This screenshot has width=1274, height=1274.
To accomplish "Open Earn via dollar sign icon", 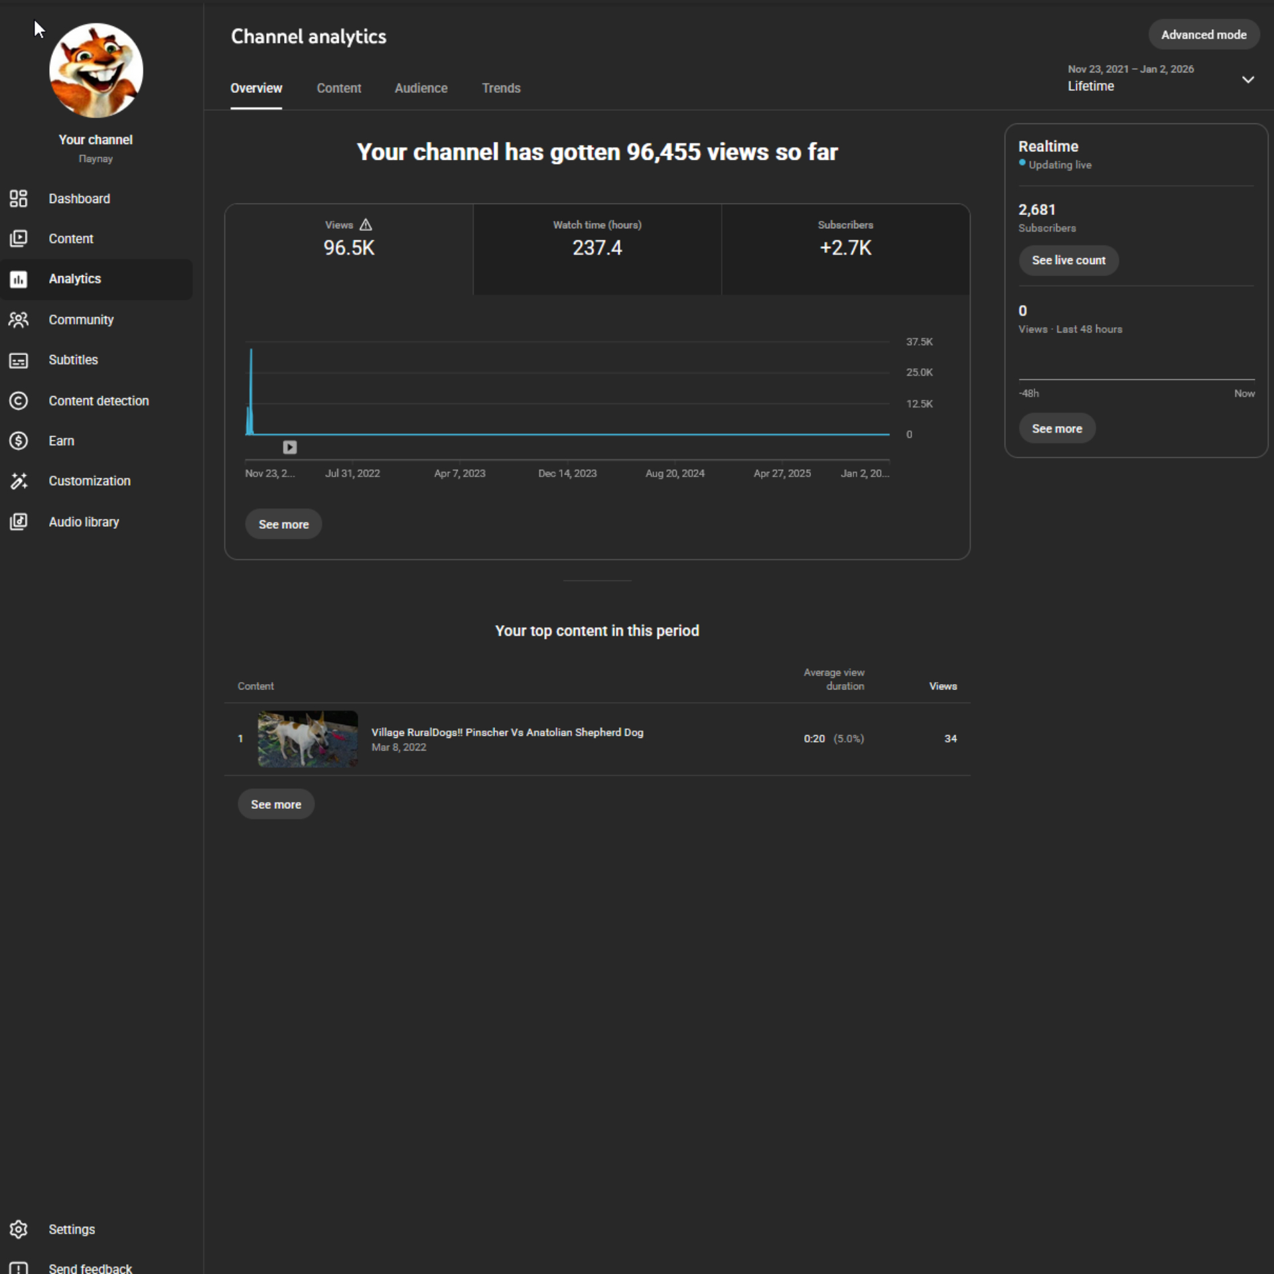I will pyautogui.click(x=19, y=441).
